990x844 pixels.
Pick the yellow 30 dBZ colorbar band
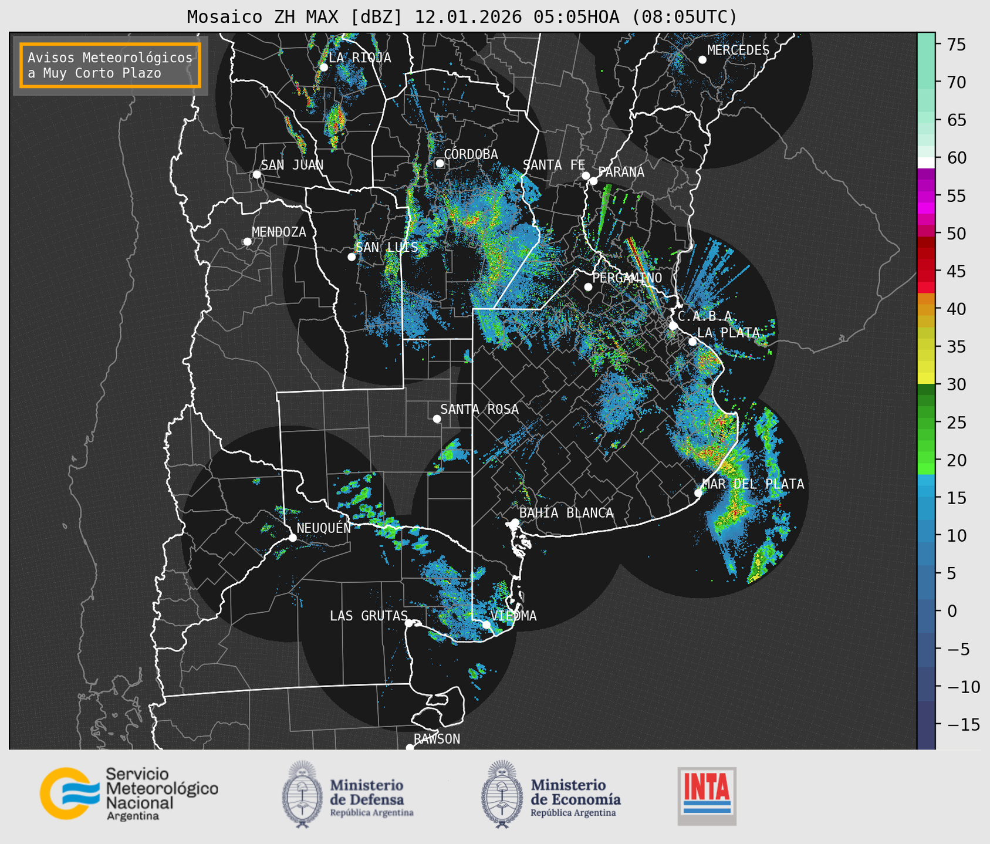(x=925, y=379)
